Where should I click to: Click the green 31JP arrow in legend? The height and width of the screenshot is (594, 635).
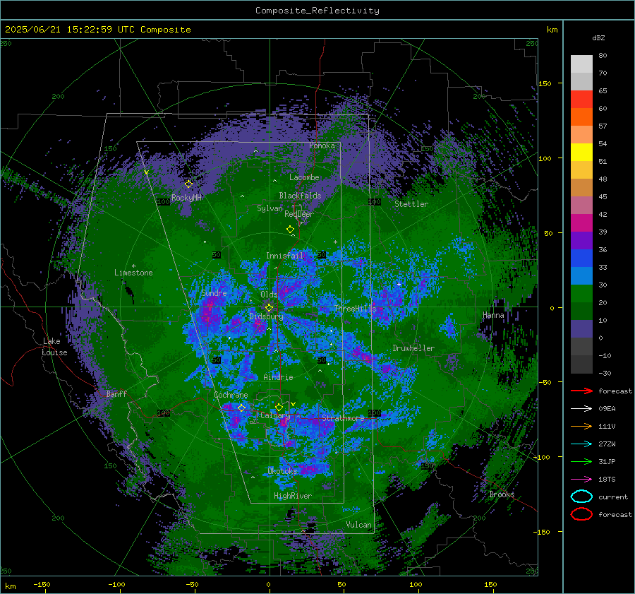[581, 461]
